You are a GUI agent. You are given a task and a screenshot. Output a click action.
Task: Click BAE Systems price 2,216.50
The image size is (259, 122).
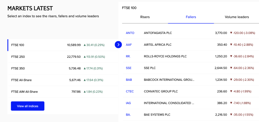click(221, 115)
